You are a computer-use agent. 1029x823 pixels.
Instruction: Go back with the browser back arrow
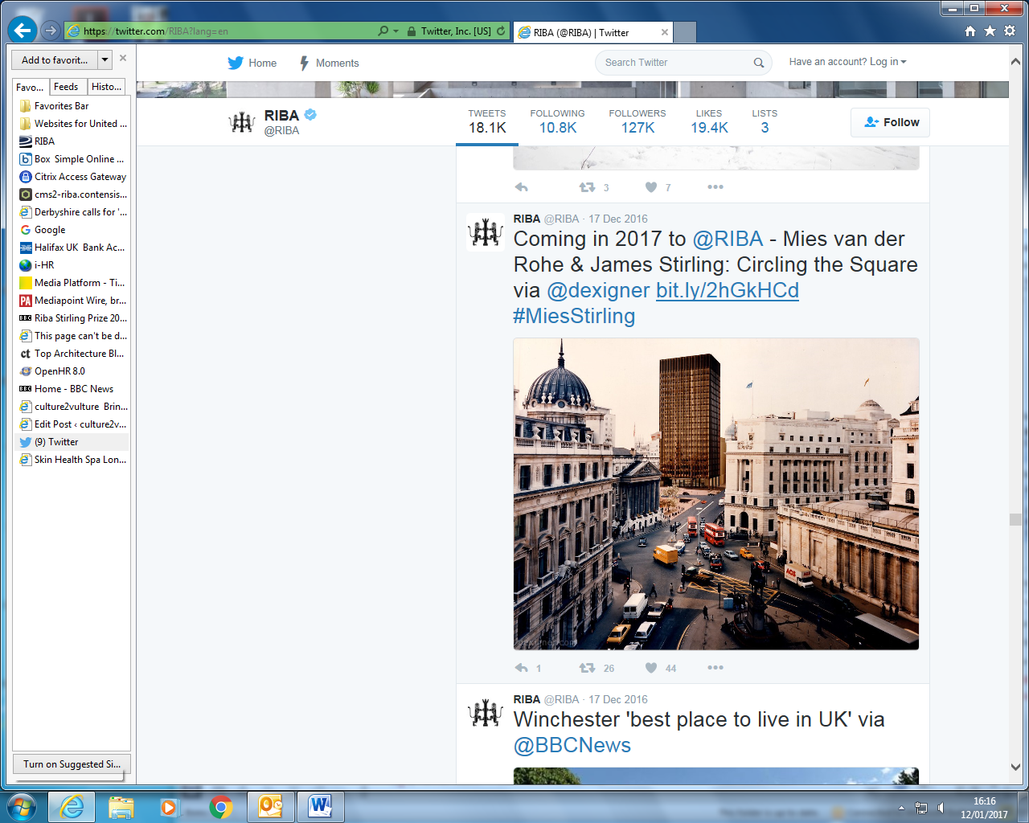point(23,31)
